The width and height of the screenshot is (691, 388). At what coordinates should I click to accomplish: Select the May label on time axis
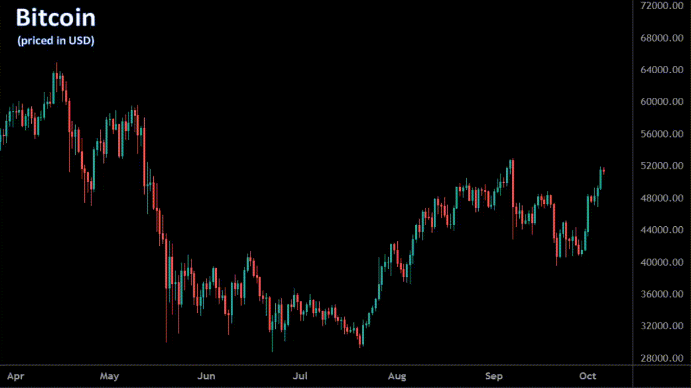click(x=109, y=377)
